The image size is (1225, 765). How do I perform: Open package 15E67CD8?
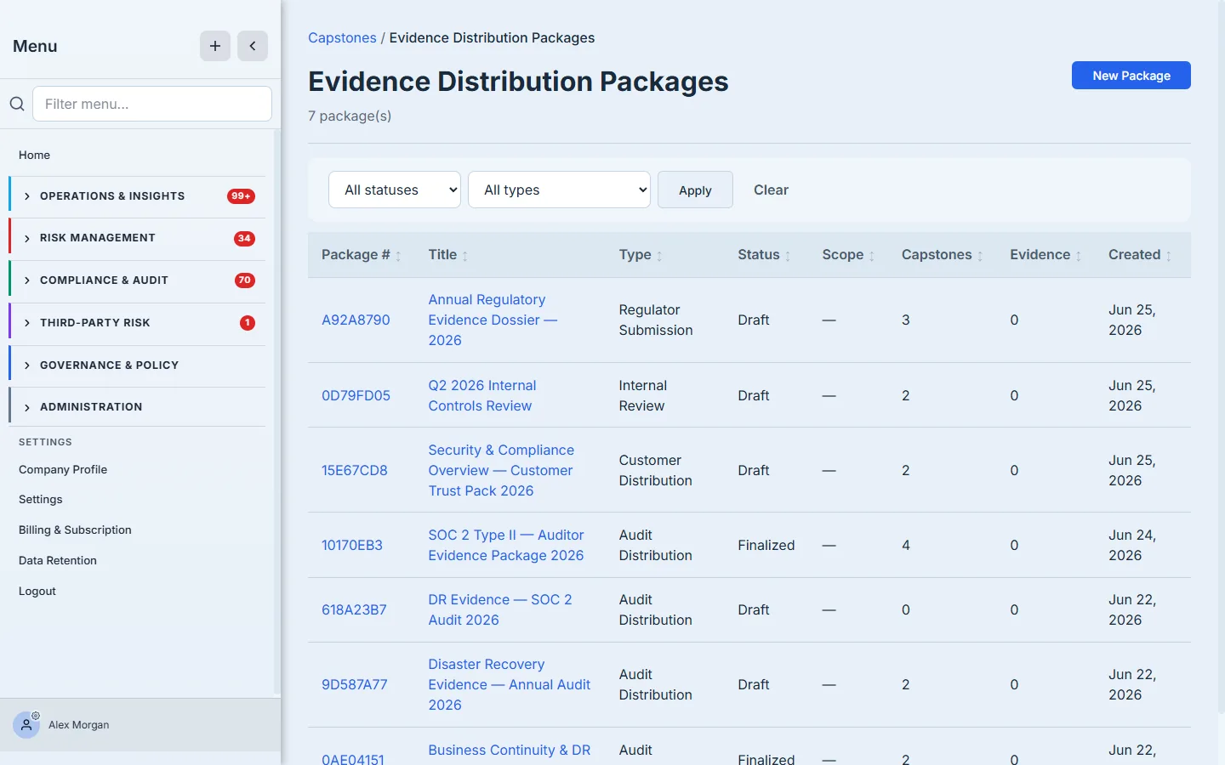tap(355, 470)
